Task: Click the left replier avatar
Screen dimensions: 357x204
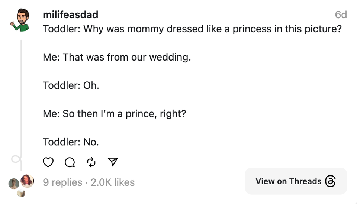Action: pyautogui.click(x=14, y=184)
